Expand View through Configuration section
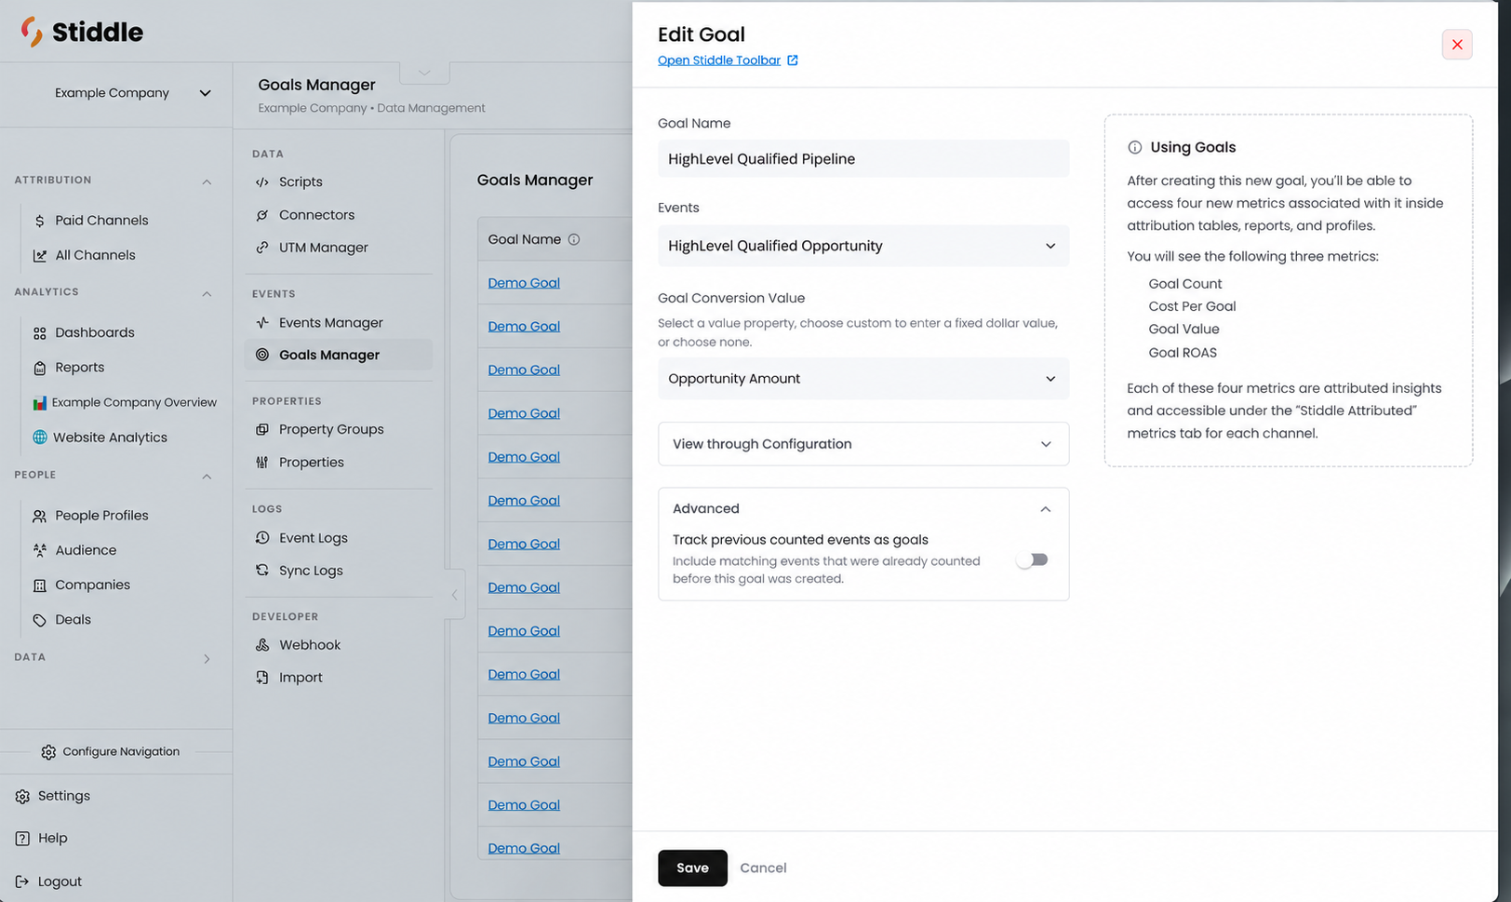The height and width of the screenshot is (902, 1511). click(863, 444)
